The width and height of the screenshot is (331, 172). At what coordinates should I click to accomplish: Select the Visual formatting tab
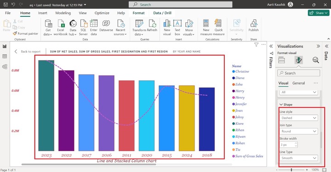[283, 83]
